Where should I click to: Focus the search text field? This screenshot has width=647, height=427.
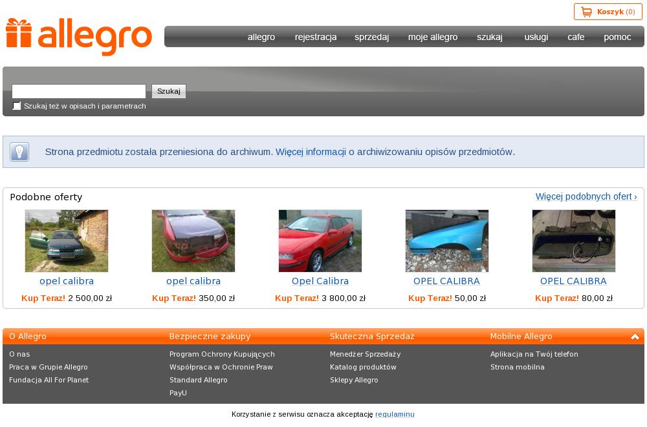(79, 91)
